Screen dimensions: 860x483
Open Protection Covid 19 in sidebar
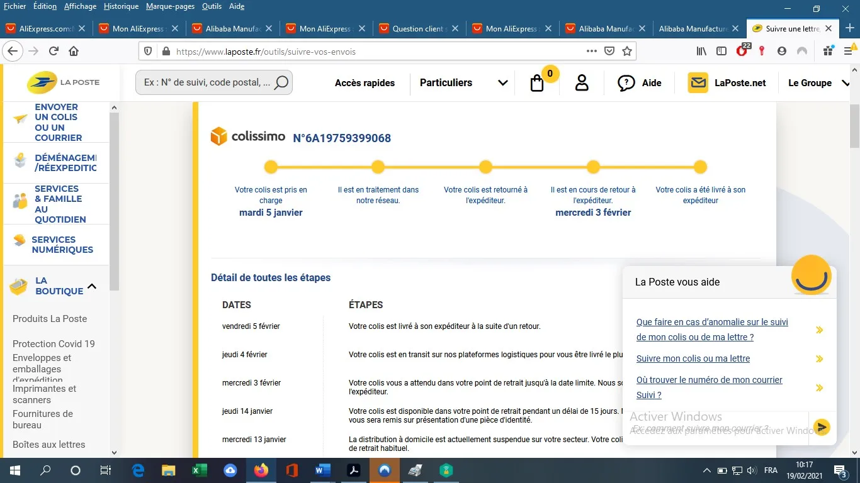tap(54, 344)
